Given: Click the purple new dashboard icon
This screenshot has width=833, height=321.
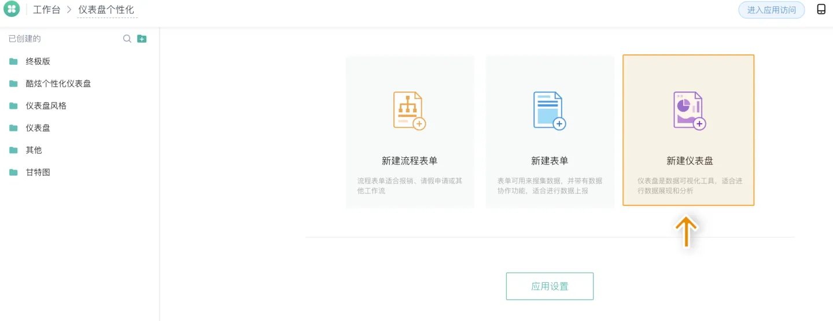Looking at the screenshot, I should tap(690, 110).
